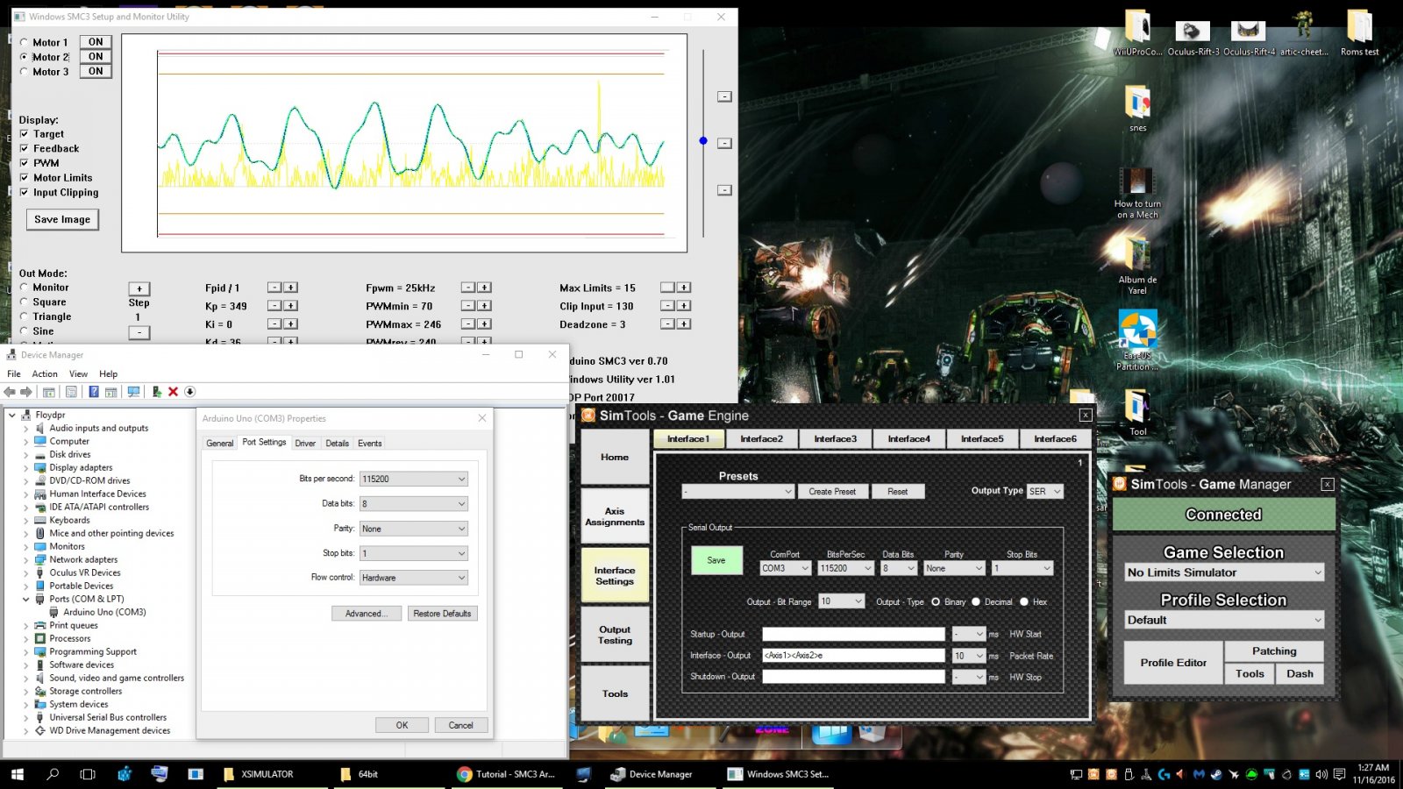Click the blue dot on the vertical slider
The width and height of the screenshot is (1403, 789).
703,140
